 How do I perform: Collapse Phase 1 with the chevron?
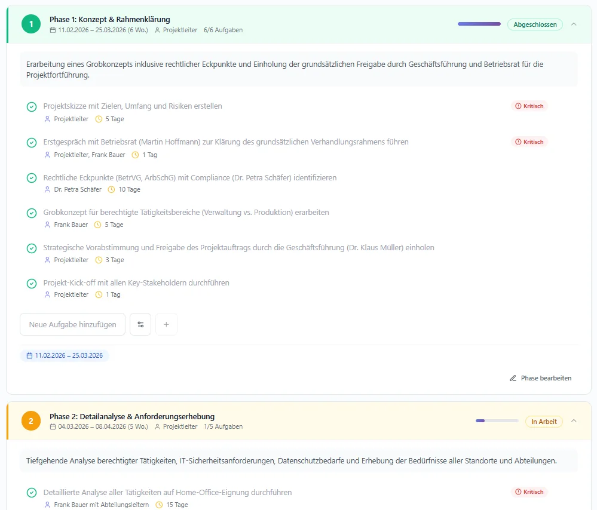(x=574, y=24)
